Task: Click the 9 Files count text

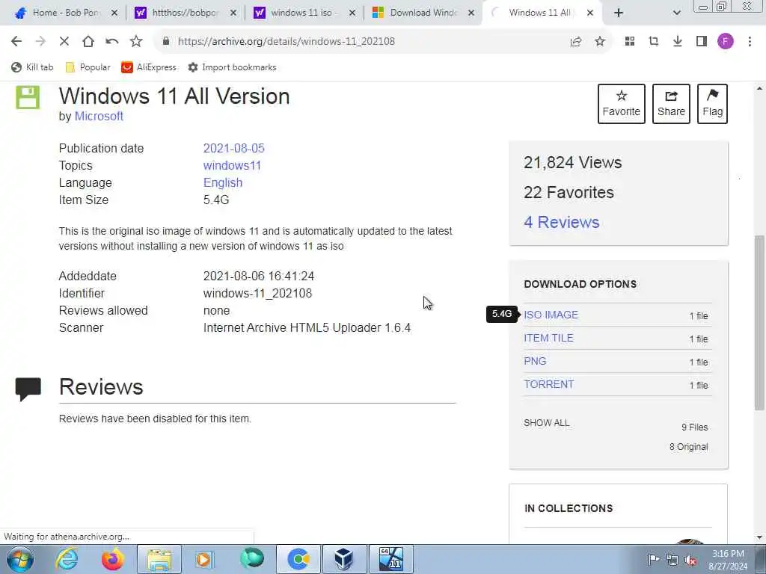Action: tap(695, 427)
